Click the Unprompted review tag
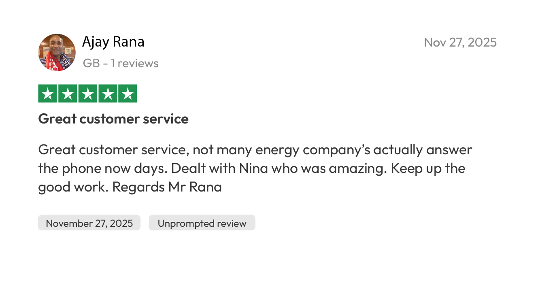The image size is (540, 281). 202,223
